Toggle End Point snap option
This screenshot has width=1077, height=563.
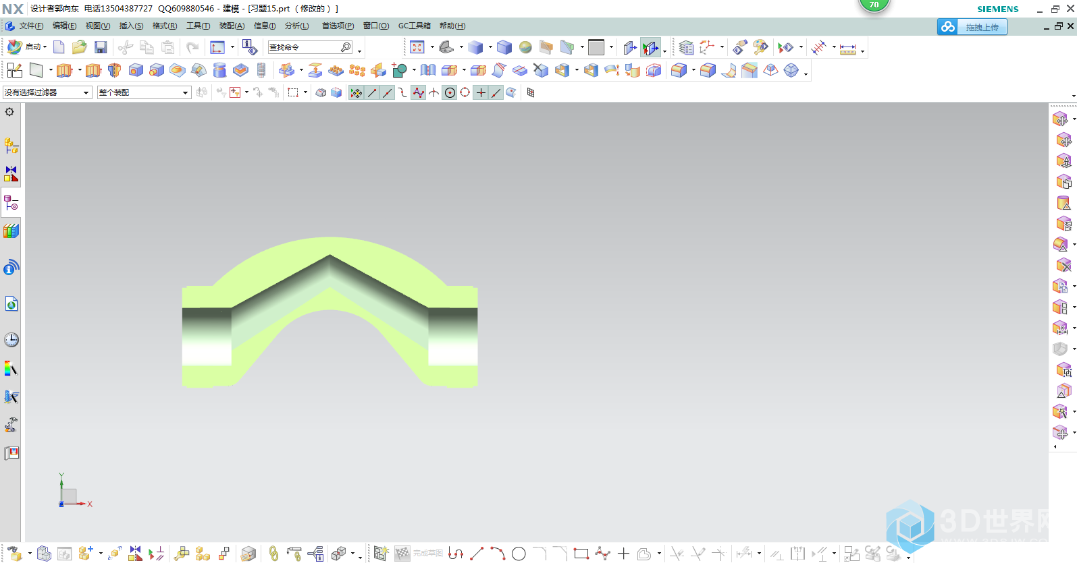372,92
